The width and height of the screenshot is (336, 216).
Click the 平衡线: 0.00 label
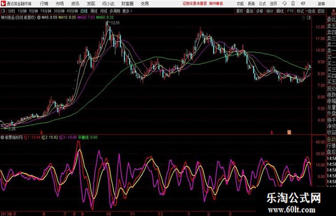pyautogui.click(x=87, y=137)
